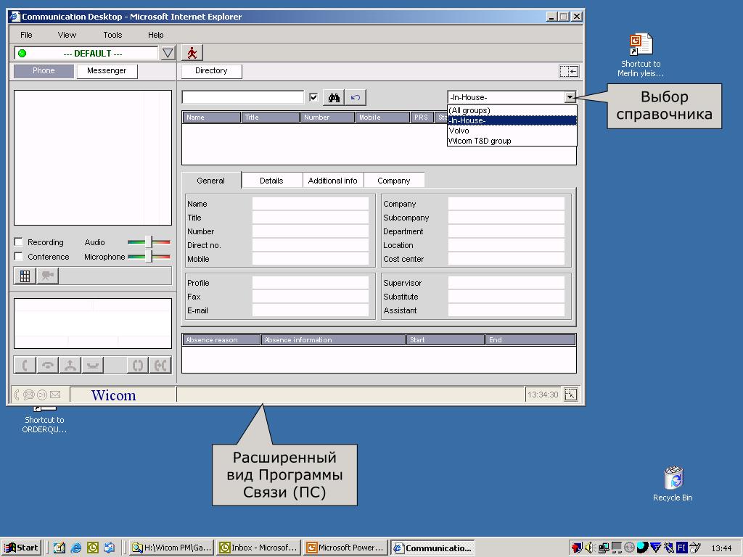Click the directory group dropdown arrow
This screenshot has height=557, width=743.
pos(570,97)
